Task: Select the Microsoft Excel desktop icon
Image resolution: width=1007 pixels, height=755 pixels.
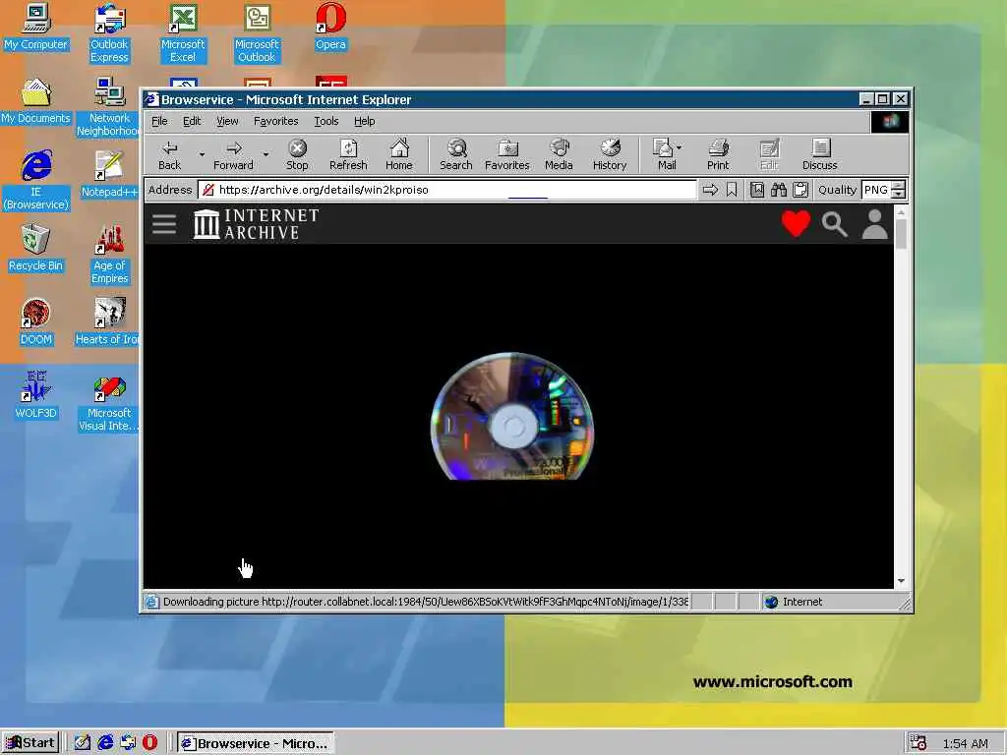Action: (183, 33)
